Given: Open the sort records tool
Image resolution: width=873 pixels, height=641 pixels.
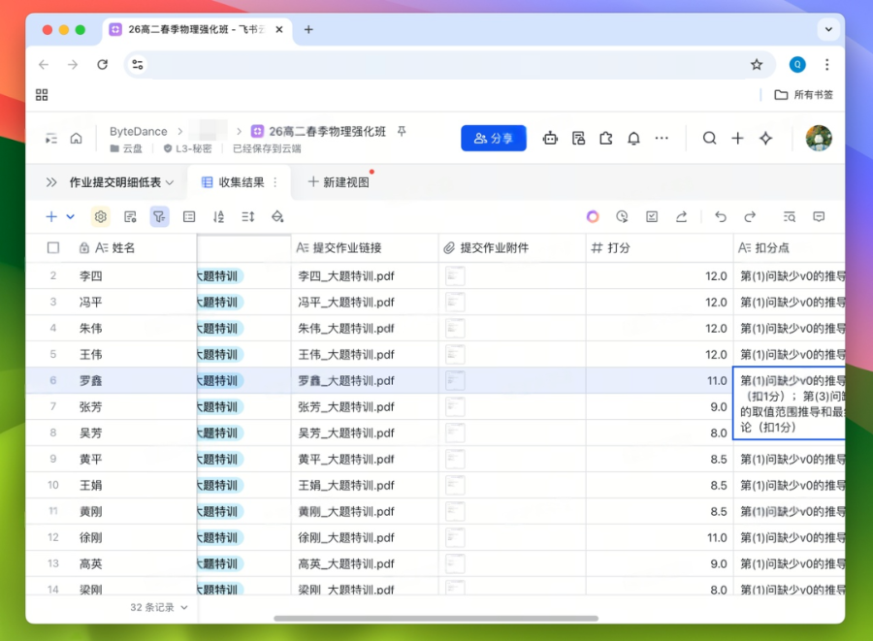Looking at the screenshot, I should point(218,217).
